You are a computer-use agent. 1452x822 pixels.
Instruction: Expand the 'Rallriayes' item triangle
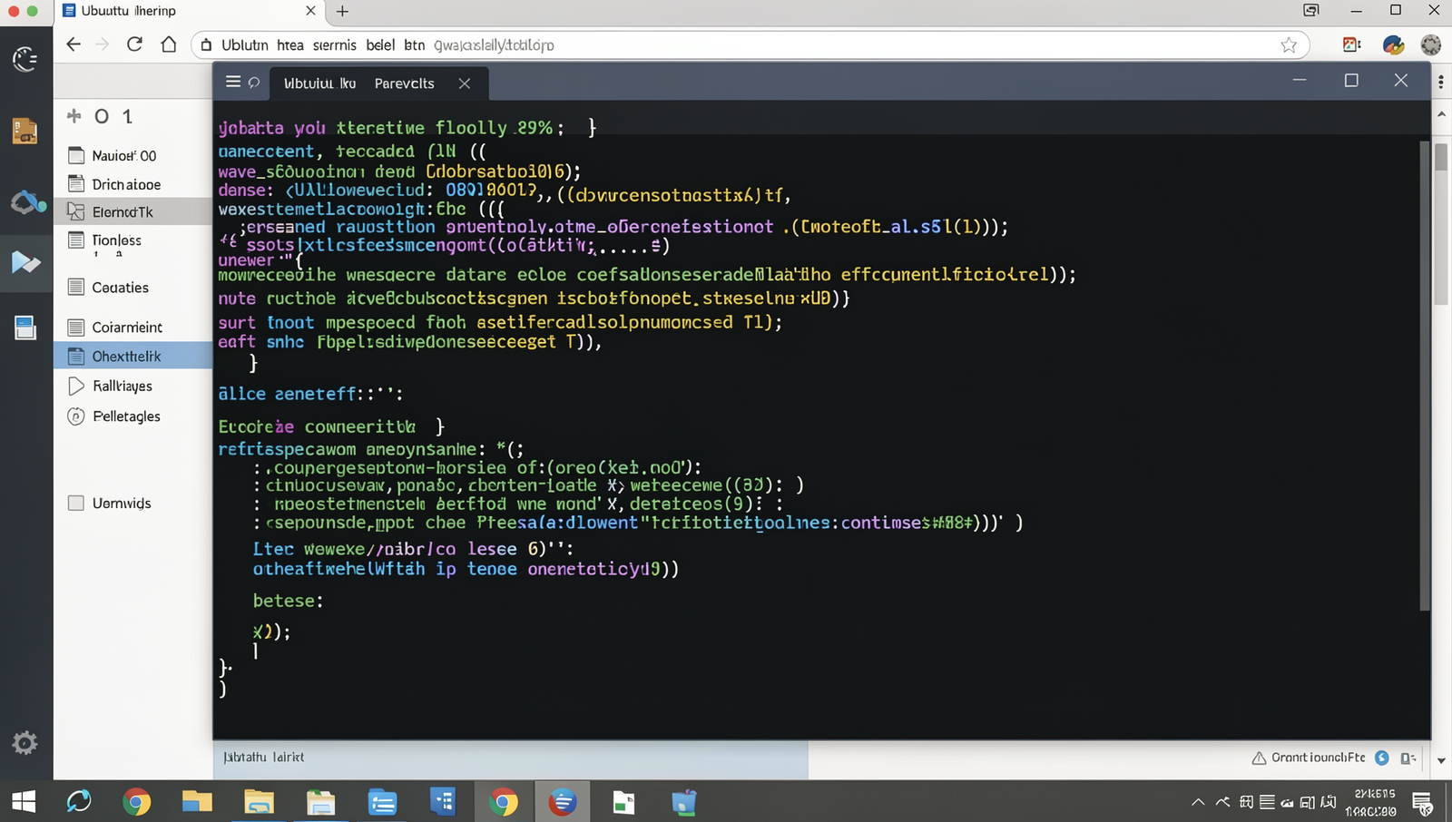point(76,386)
